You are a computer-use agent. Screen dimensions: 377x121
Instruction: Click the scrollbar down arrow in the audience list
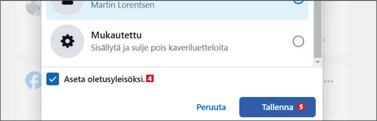pyautogui.click(x=318, y=62)
